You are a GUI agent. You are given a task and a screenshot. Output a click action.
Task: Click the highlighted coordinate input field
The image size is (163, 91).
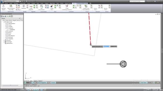[106, 47]
